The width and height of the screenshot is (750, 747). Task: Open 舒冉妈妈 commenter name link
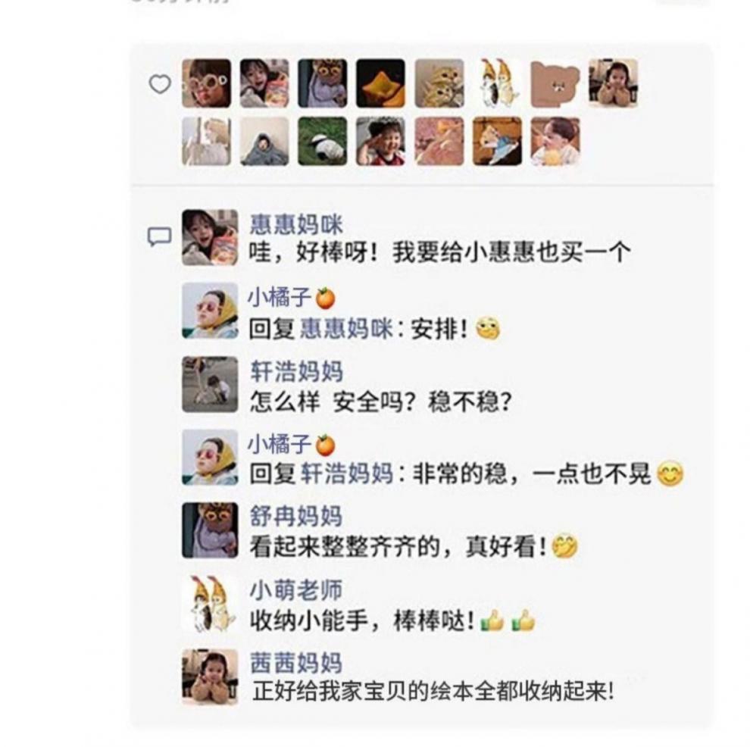tap(296, 517)
